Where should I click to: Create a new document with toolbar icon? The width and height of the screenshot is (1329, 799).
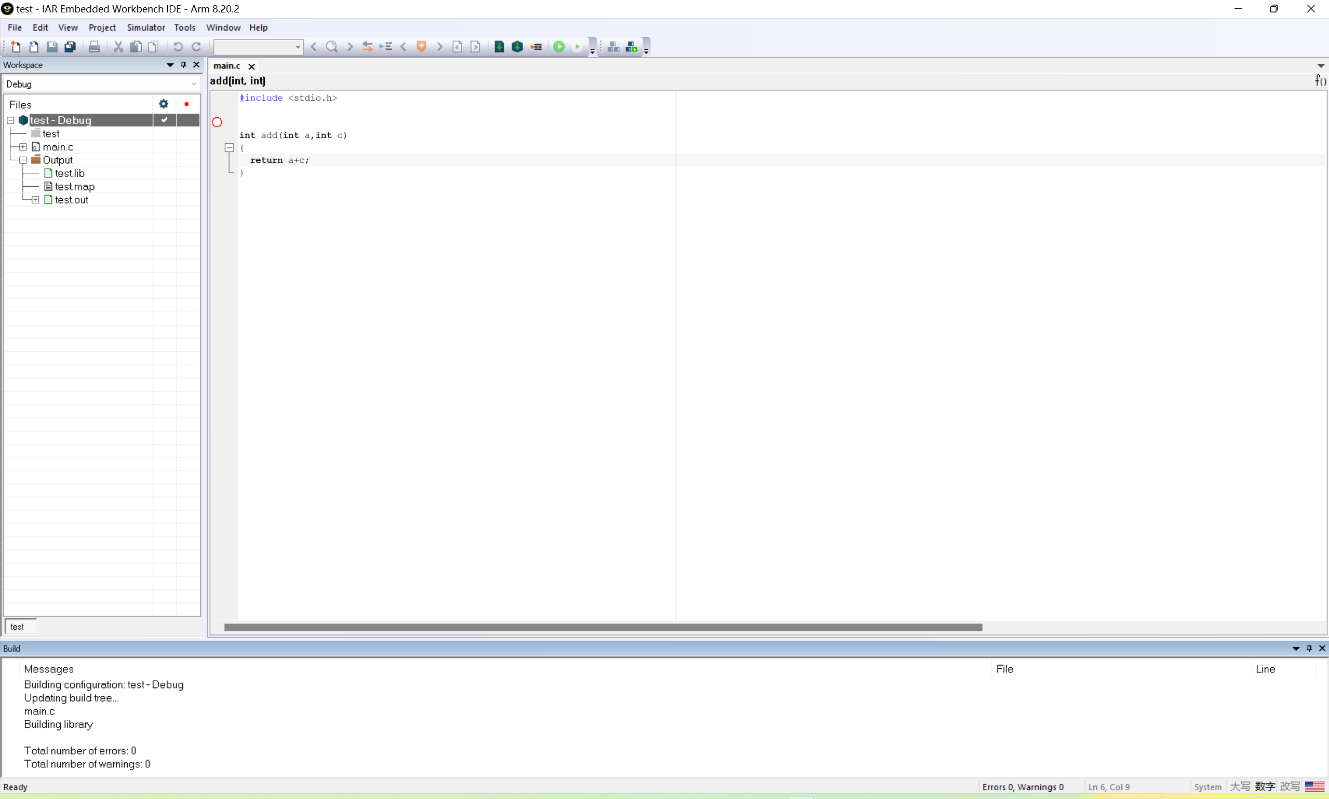coord(16,47)
